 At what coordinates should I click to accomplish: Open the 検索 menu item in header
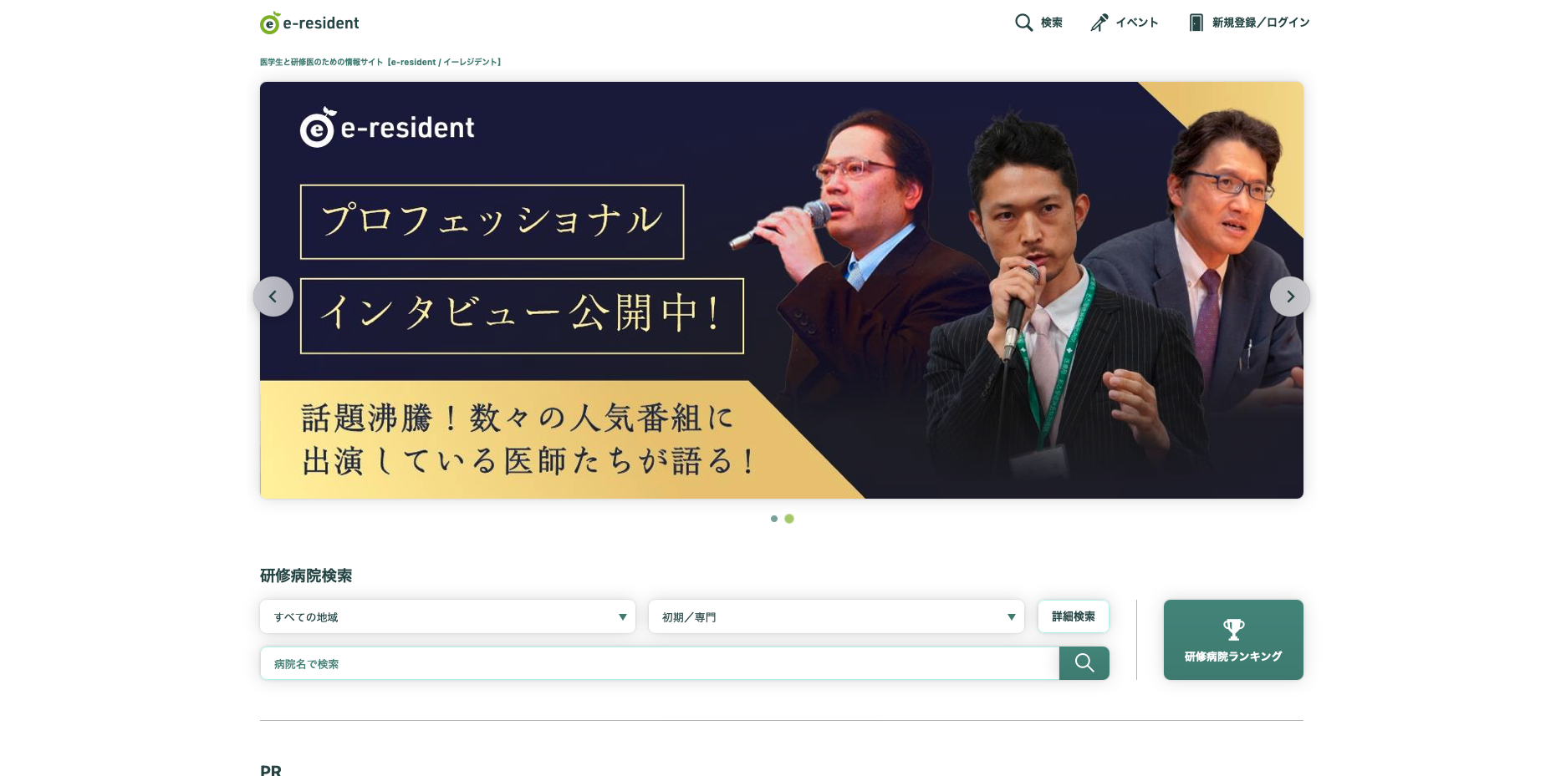[1052, 23]
